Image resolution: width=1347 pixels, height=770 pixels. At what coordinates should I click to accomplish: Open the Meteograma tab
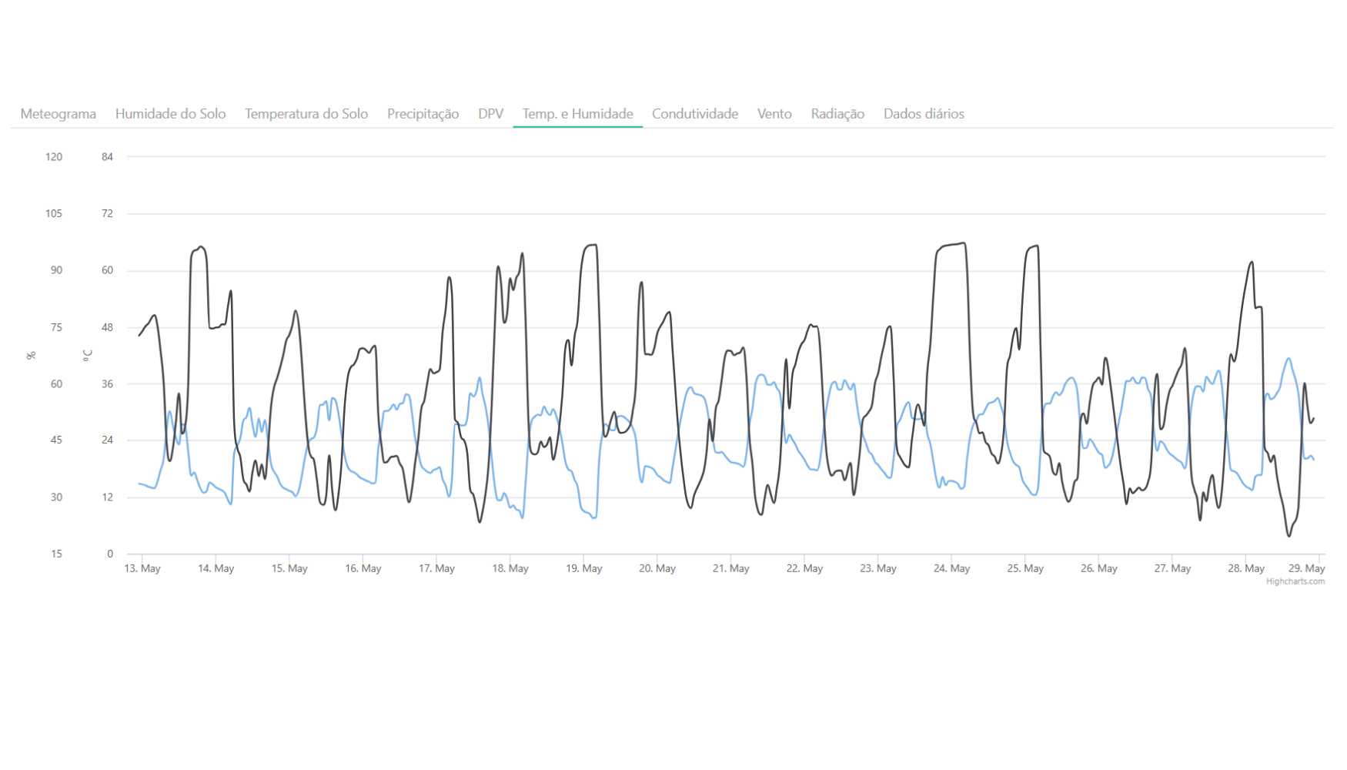[58, 114]
